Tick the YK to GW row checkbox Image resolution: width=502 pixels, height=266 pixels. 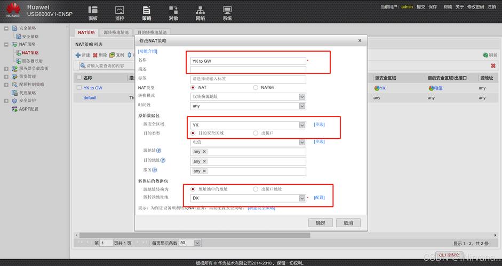tap(79, 87)
